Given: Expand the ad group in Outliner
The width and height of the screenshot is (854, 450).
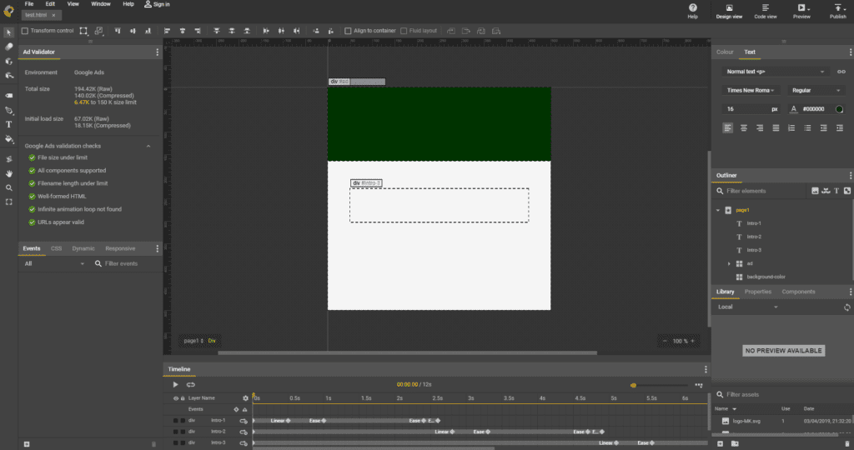Looking at the screenshot, I should 729,264.
